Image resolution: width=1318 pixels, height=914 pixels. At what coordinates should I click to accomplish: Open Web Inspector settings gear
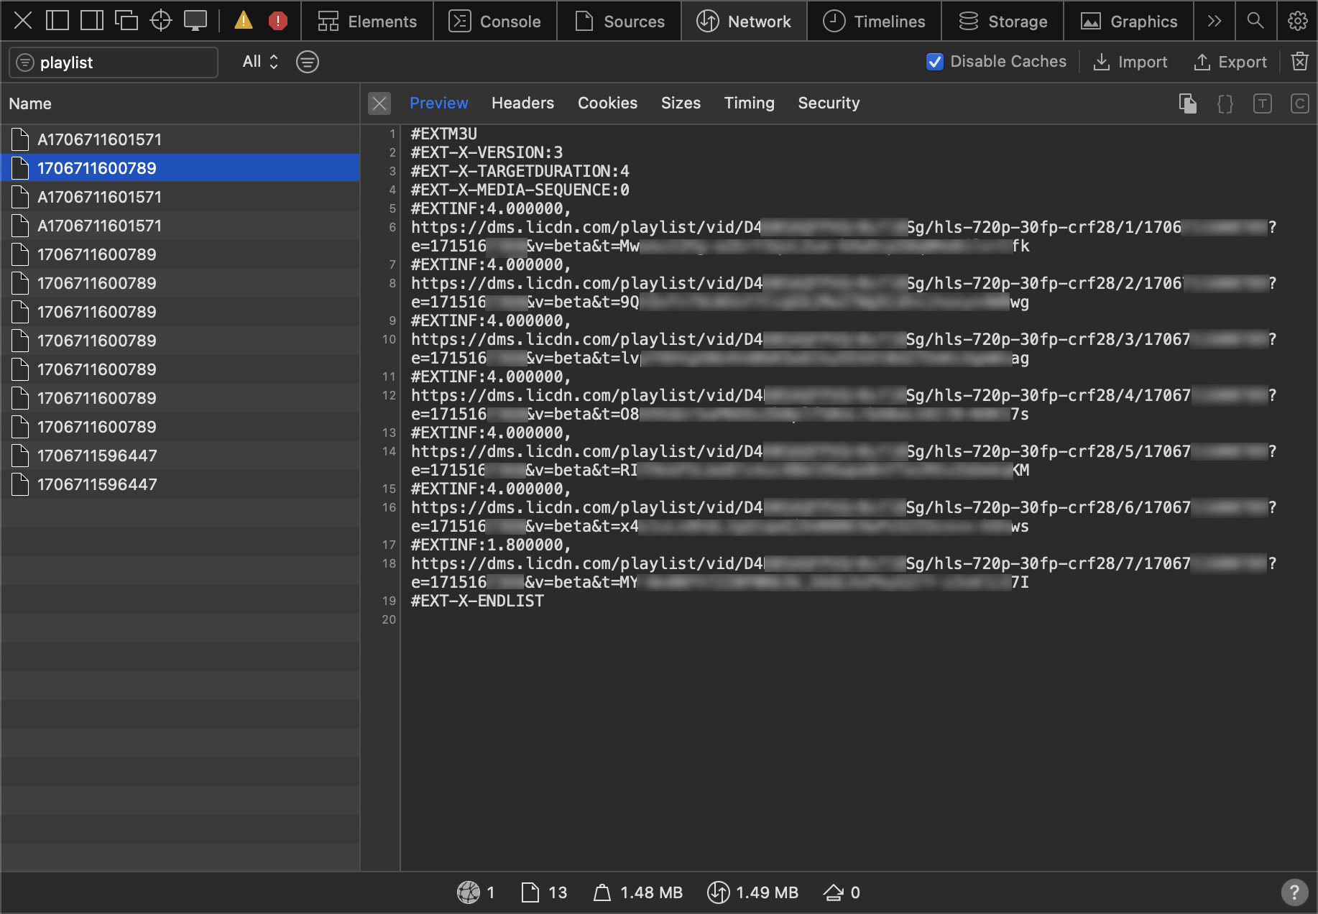coord(1297,21)
